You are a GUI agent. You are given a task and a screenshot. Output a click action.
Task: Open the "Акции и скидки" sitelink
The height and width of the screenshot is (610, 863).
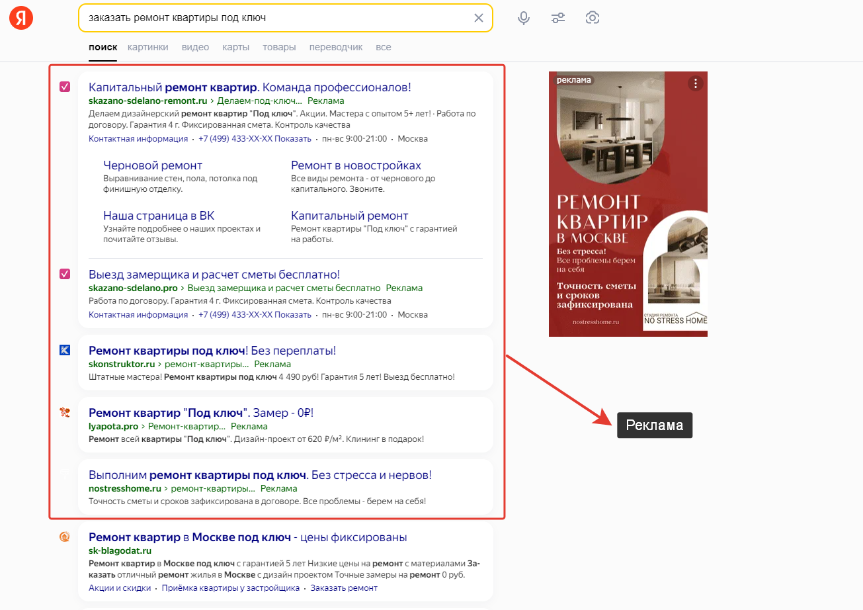(x=118, y=588)
